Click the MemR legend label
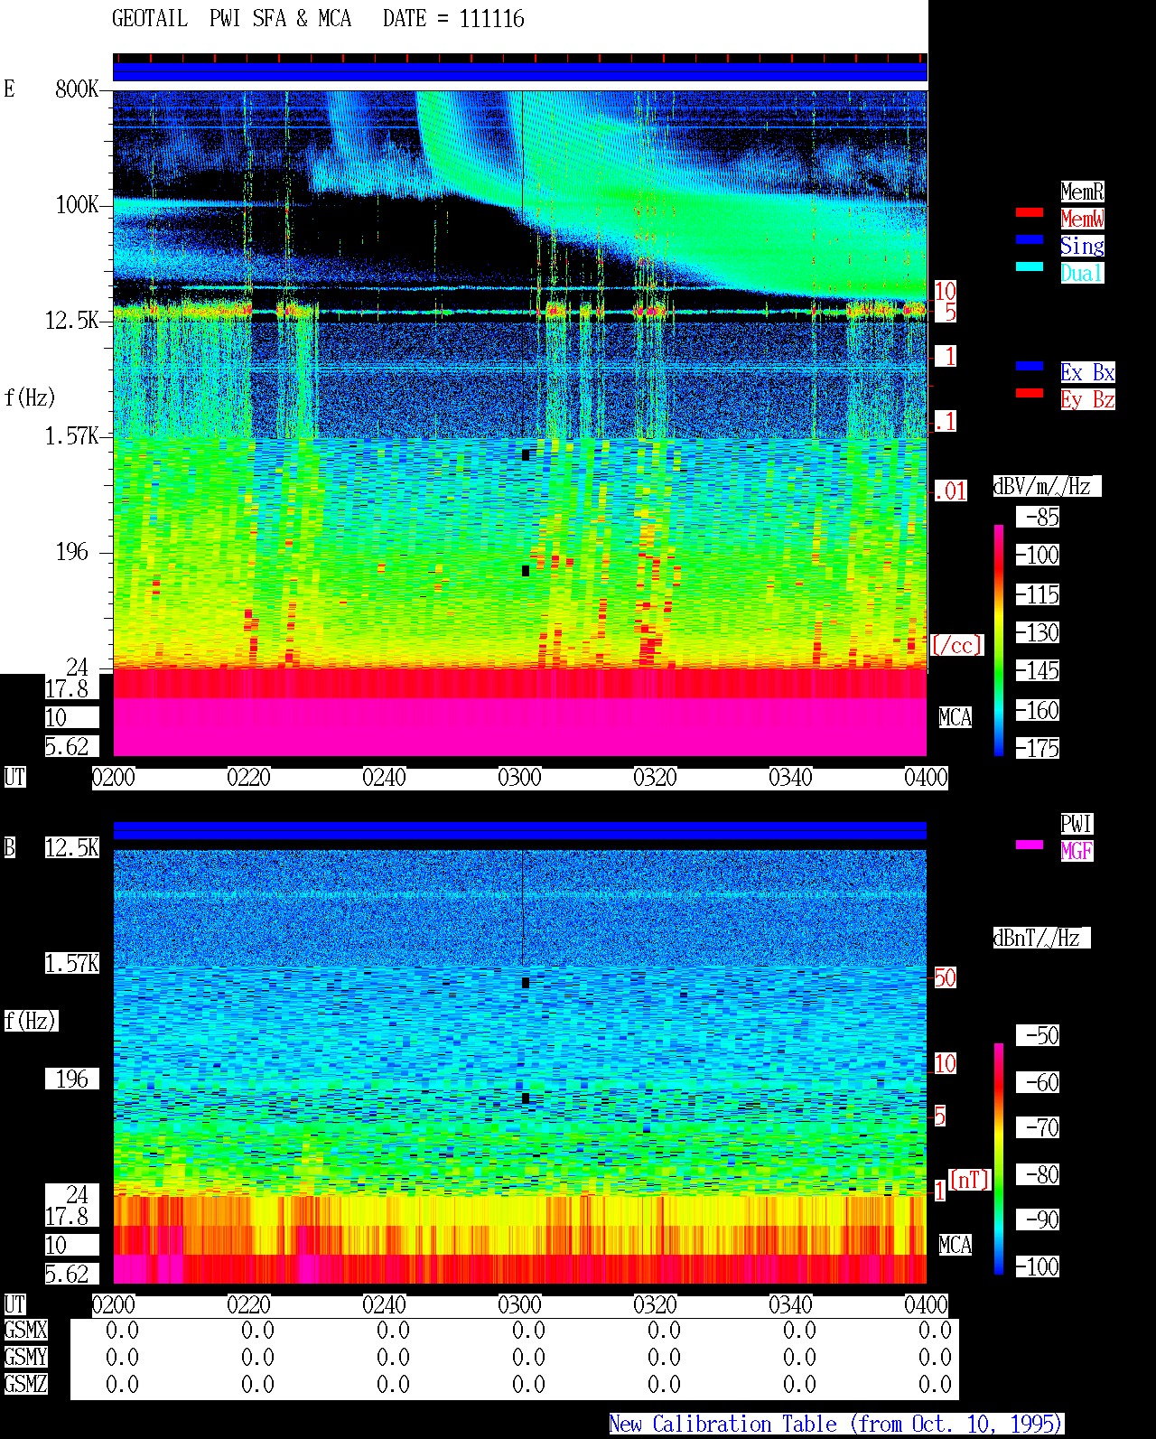Screen dimensions: 1156x1439 1082,192
